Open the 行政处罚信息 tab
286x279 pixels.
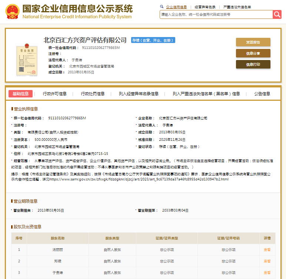pyautogui.click(x=93, y=94)
